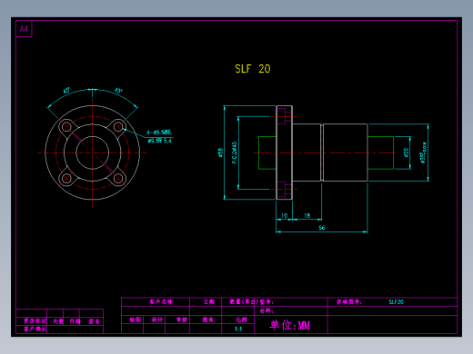473x354 pixels.
Task: Click the "SLF20" archive drawing number
Action: click(x=396, y=301)
